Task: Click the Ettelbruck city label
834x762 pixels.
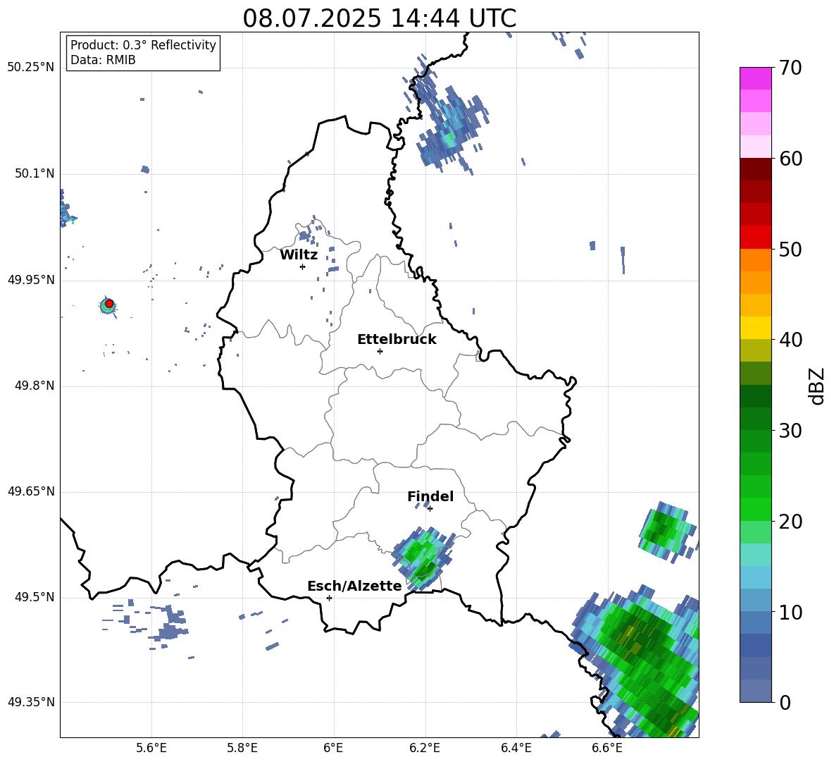Action: [397, 340]
